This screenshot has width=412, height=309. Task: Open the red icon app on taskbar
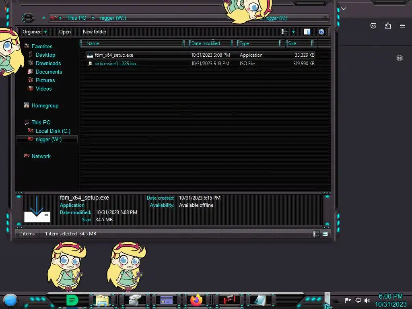point(229,300)
